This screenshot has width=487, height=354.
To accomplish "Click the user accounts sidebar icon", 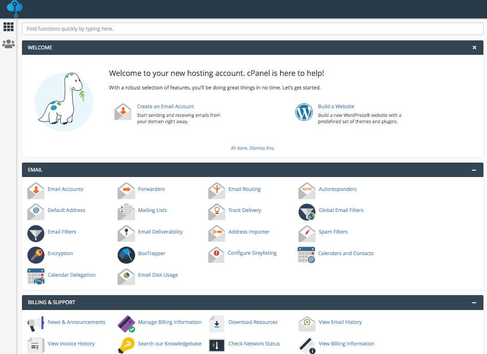I will pos(8,44).
